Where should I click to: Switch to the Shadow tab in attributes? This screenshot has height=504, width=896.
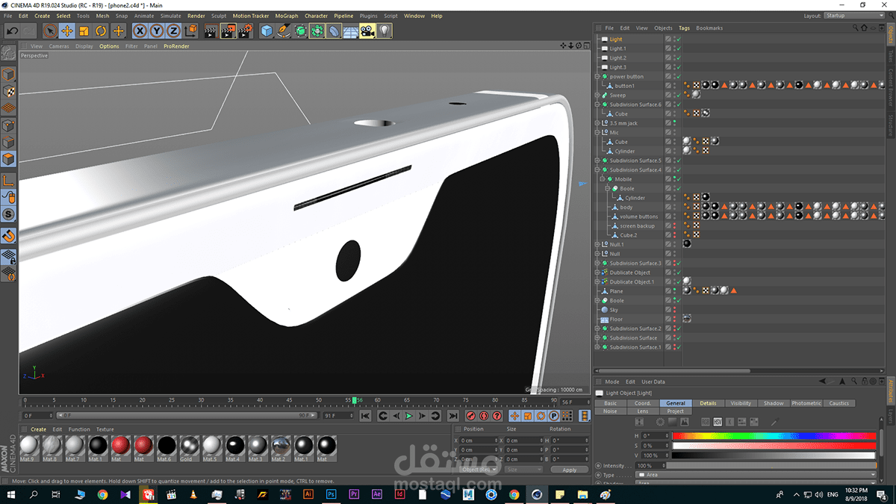point(774,403)
